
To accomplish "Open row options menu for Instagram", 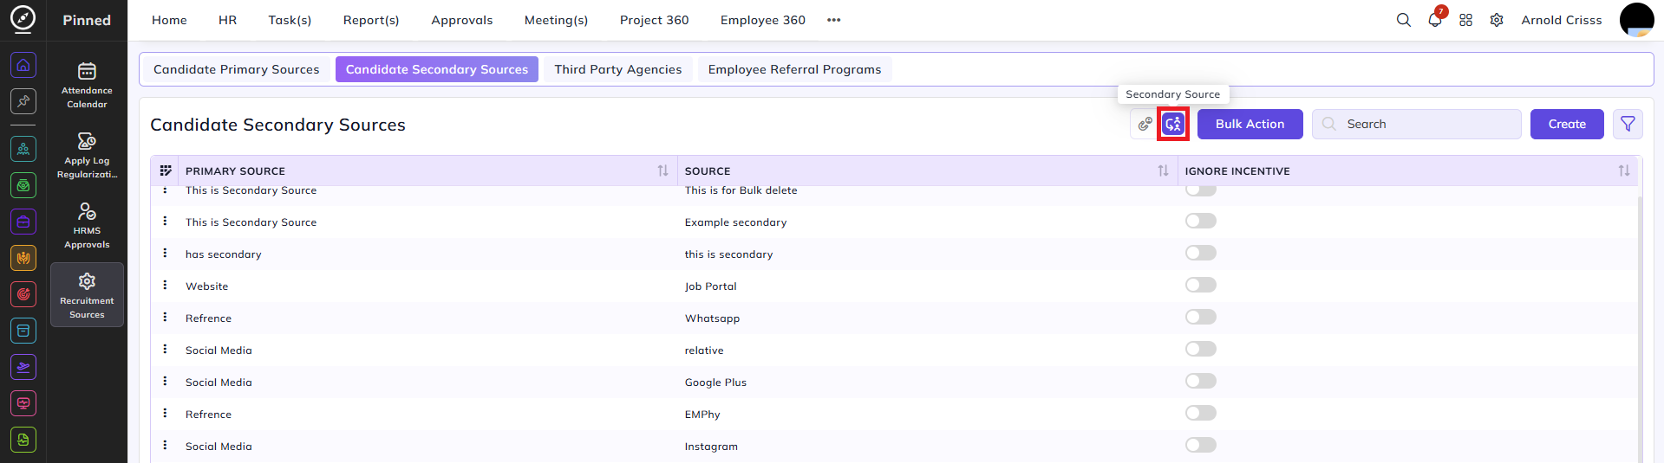I will tap(165, 445).
